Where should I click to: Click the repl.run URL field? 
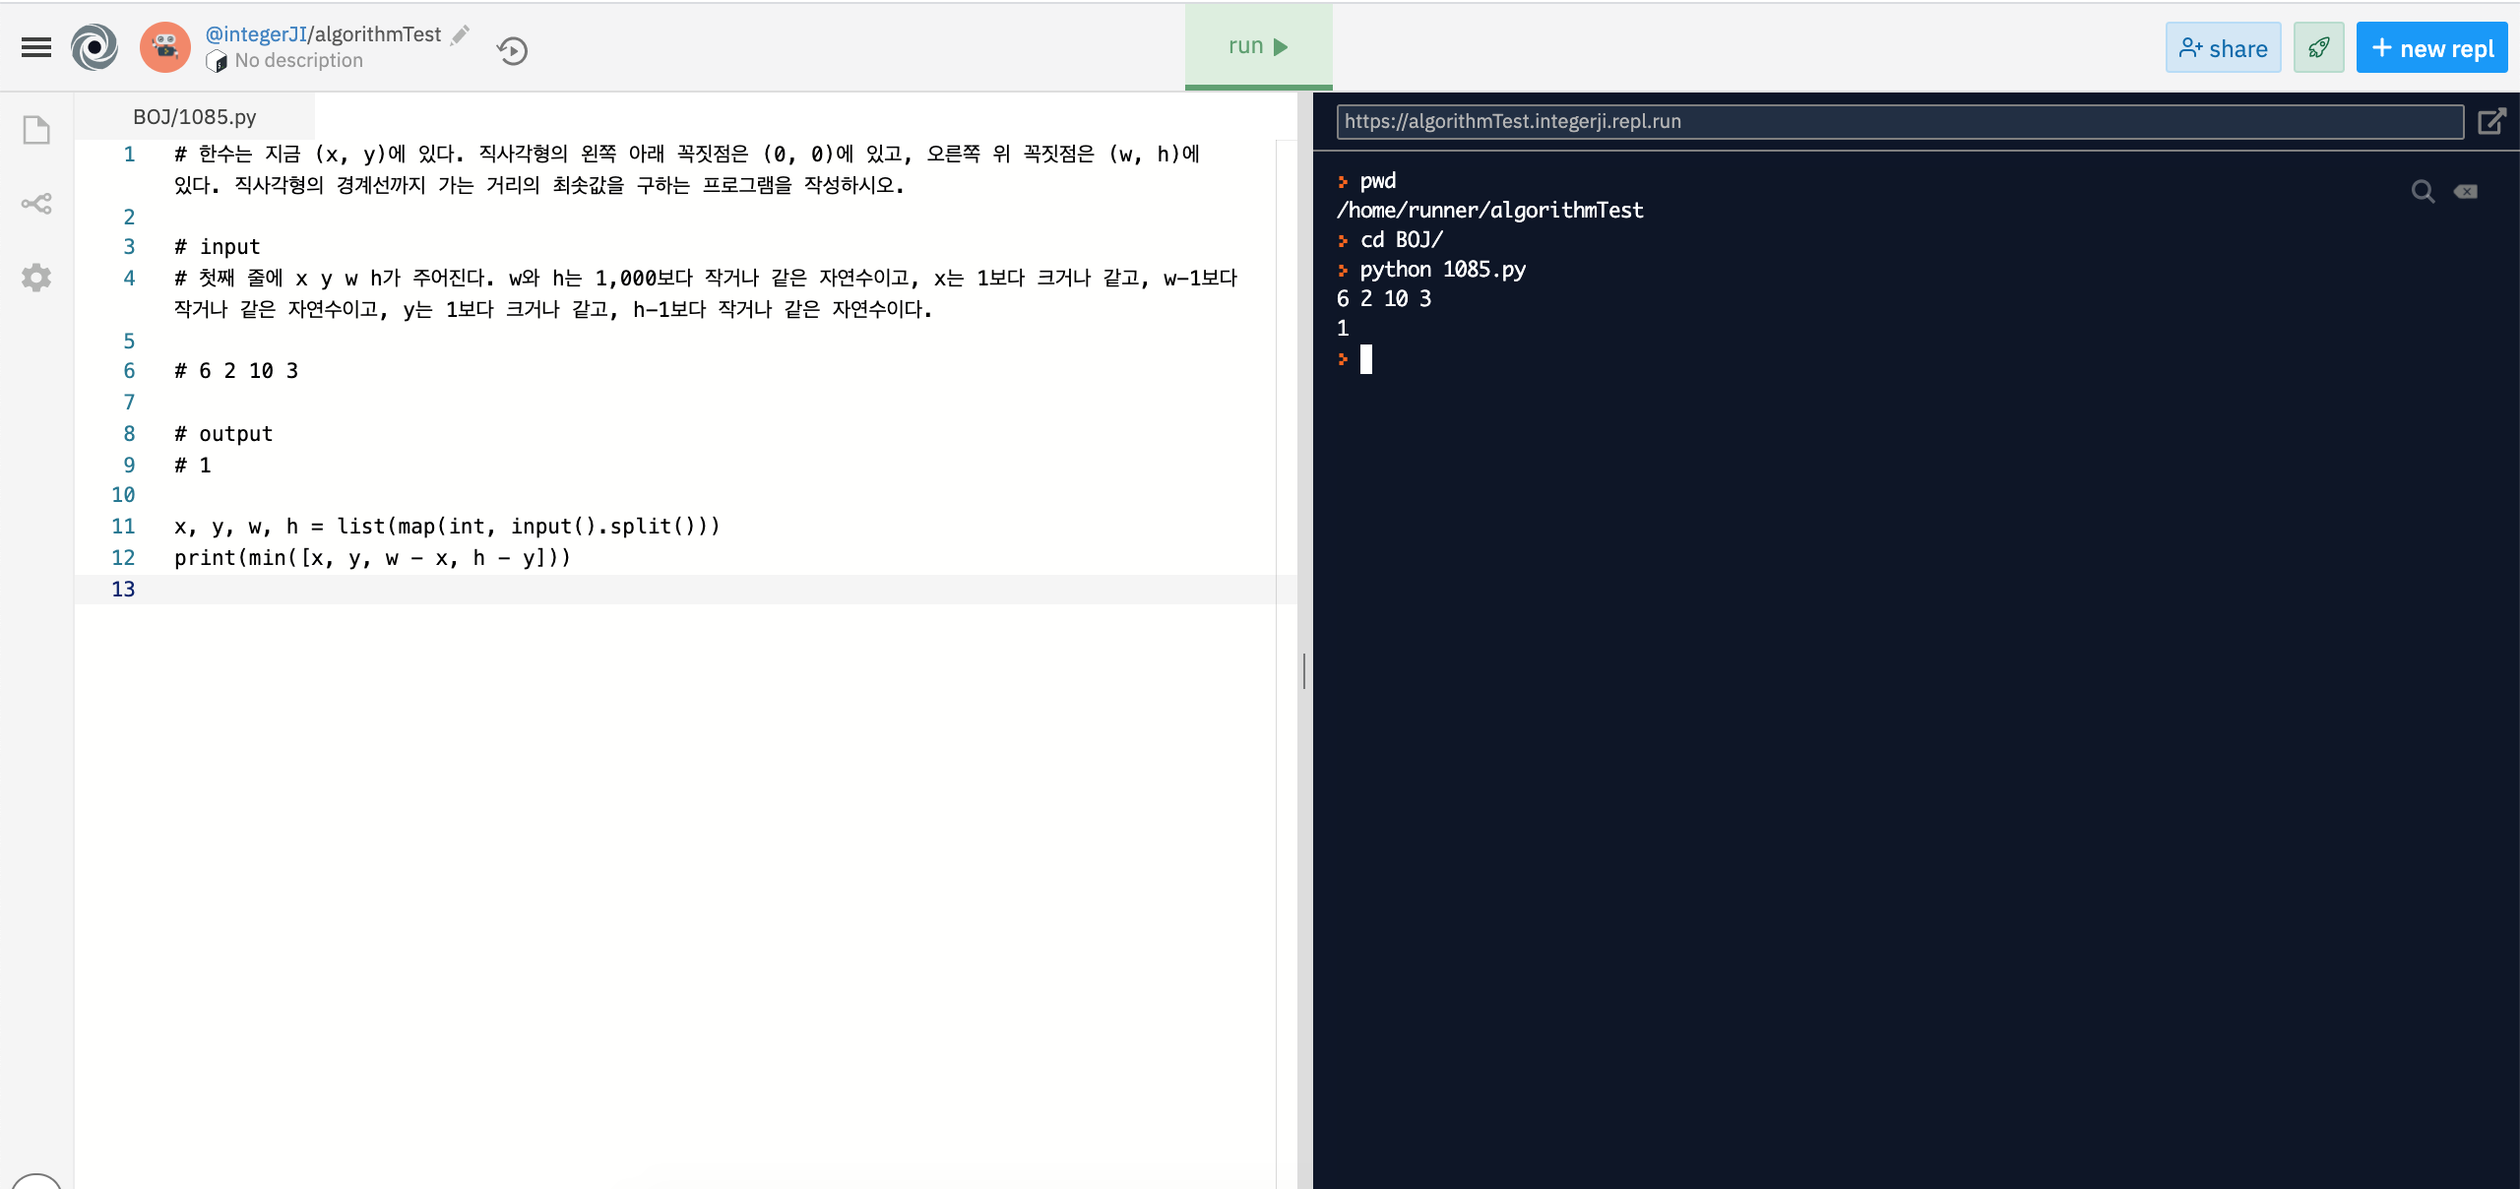1900,121
